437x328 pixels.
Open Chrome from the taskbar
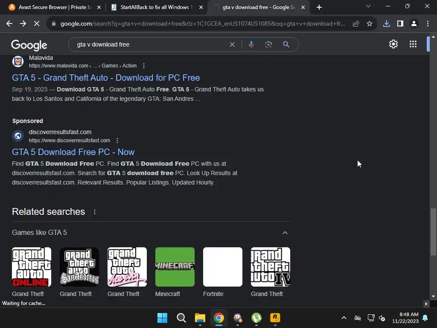tap(219, 318)
